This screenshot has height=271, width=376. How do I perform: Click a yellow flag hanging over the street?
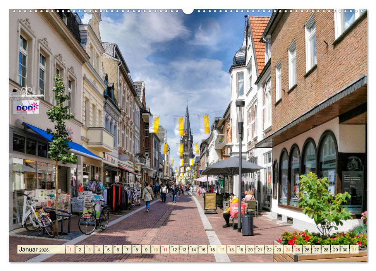[208, 125]
